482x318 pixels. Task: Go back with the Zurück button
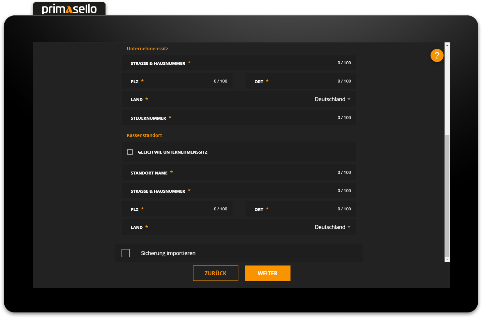(215, 273)
